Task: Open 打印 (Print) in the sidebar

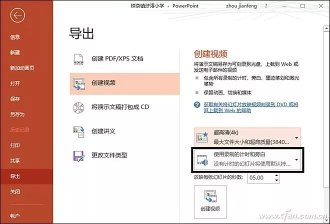Action: 15,145
